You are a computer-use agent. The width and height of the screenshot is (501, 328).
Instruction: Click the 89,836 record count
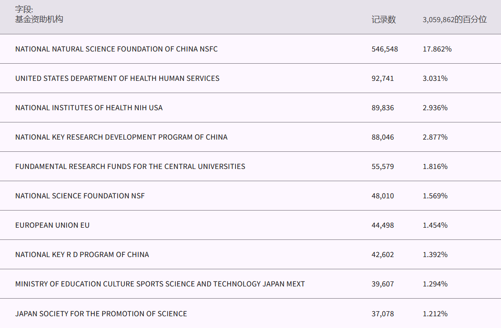point(383,108)
